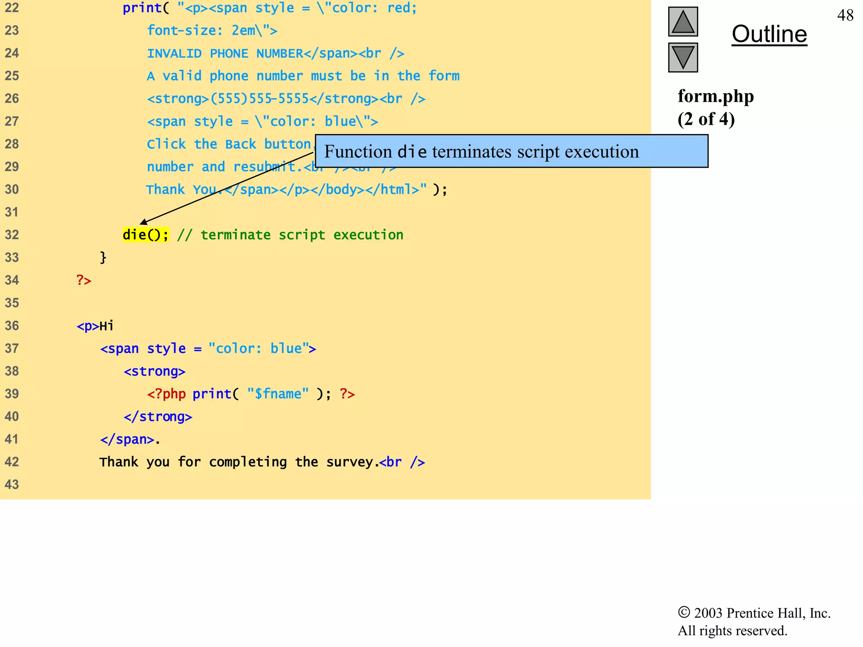Click the <?php opening tag on line 39

coord(166,394)
